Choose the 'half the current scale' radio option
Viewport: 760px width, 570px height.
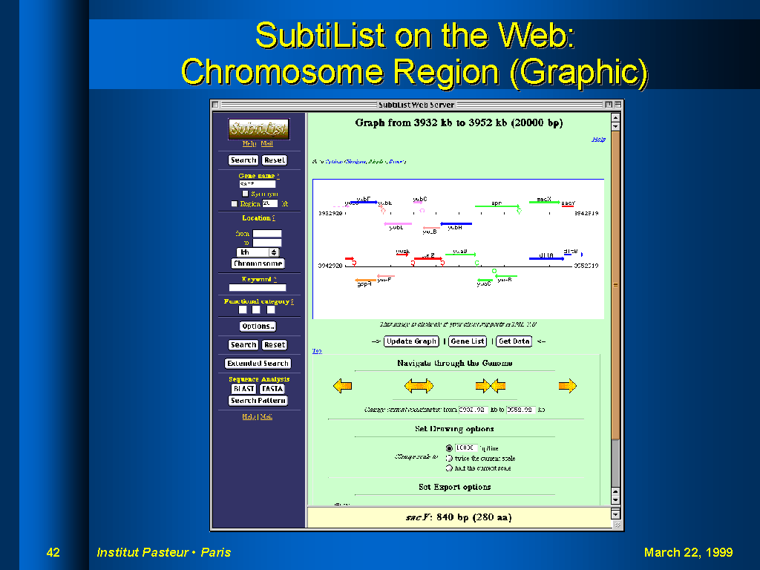coord(449,468)
